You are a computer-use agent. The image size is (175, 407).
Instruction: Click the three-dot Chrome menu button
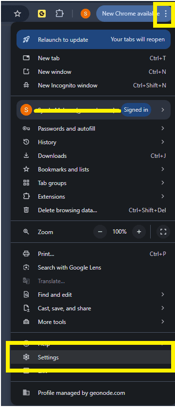click(x=166, y=14)
